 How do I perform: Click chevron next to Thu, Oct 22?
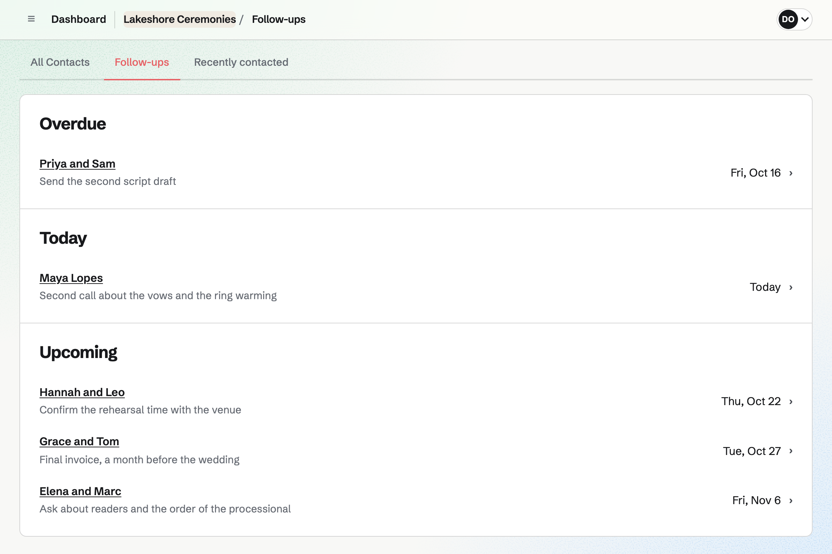[791, 402]
